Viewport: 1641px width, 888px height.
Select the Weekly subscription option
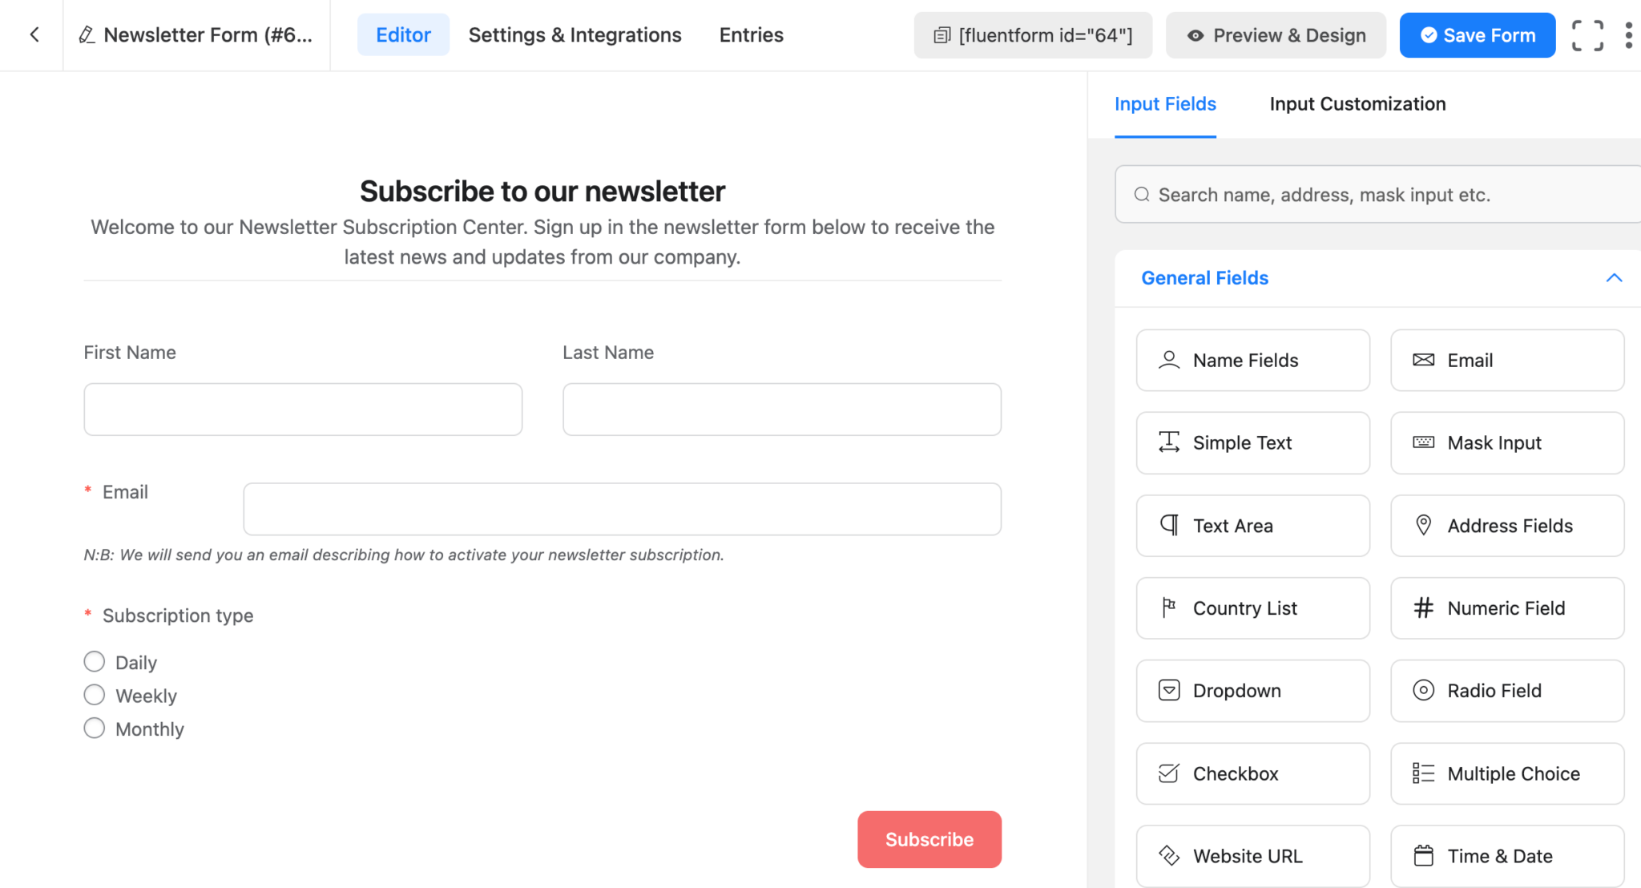(94, 694)
